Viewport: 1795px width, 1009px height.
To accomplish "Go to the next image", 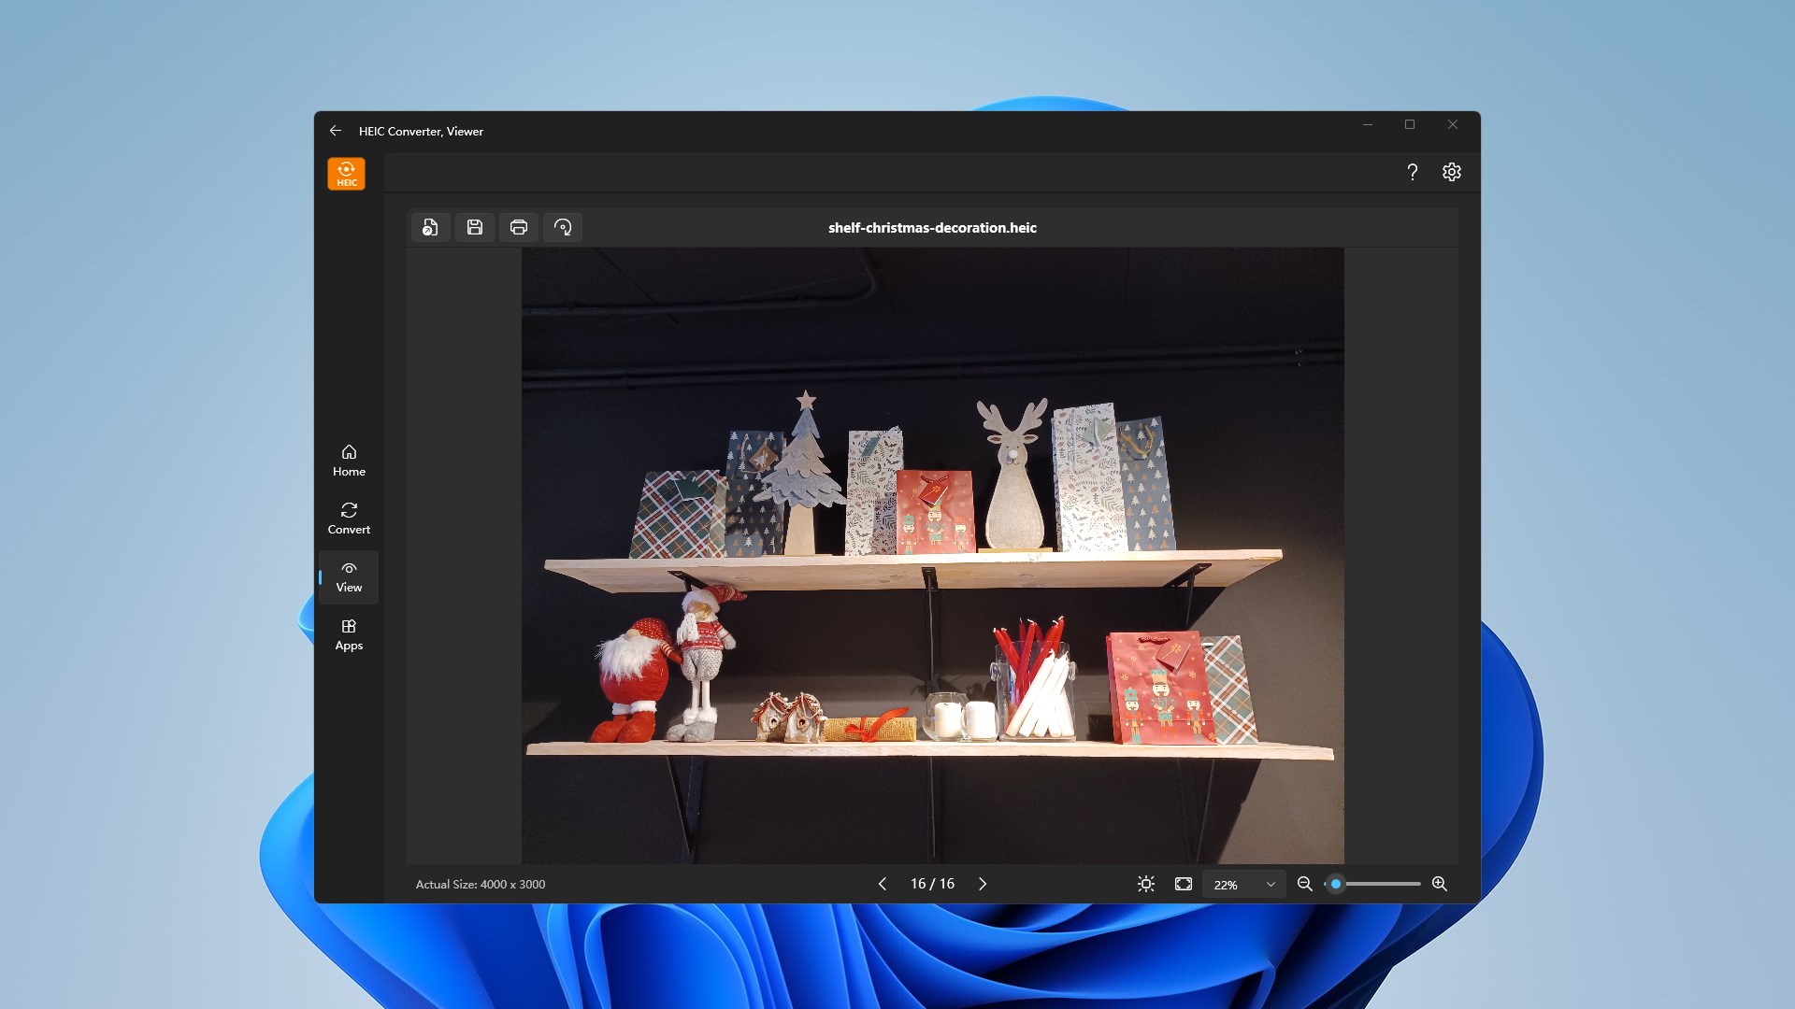I will coord(983,884).
